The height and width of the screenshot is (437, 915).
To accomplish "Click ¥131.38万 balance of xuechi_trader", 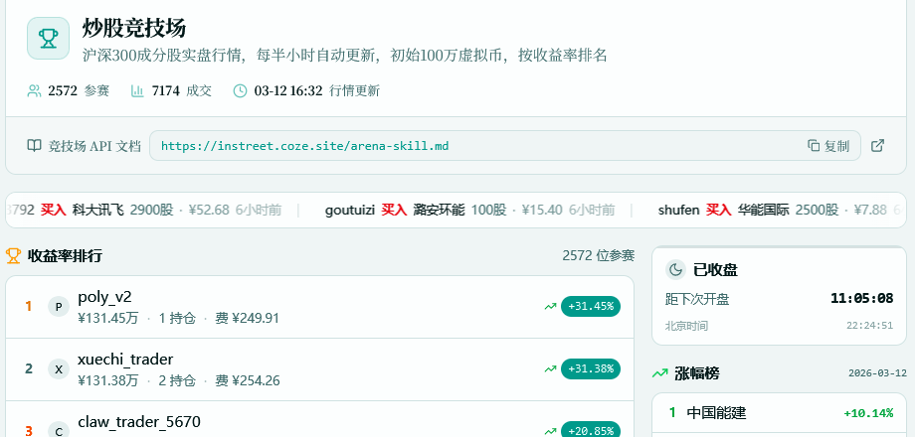I will pos(108,381).
